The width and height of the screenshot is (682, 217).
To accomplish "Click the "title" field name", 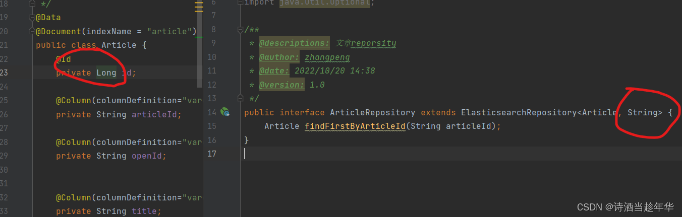I will tap(144, 211).
